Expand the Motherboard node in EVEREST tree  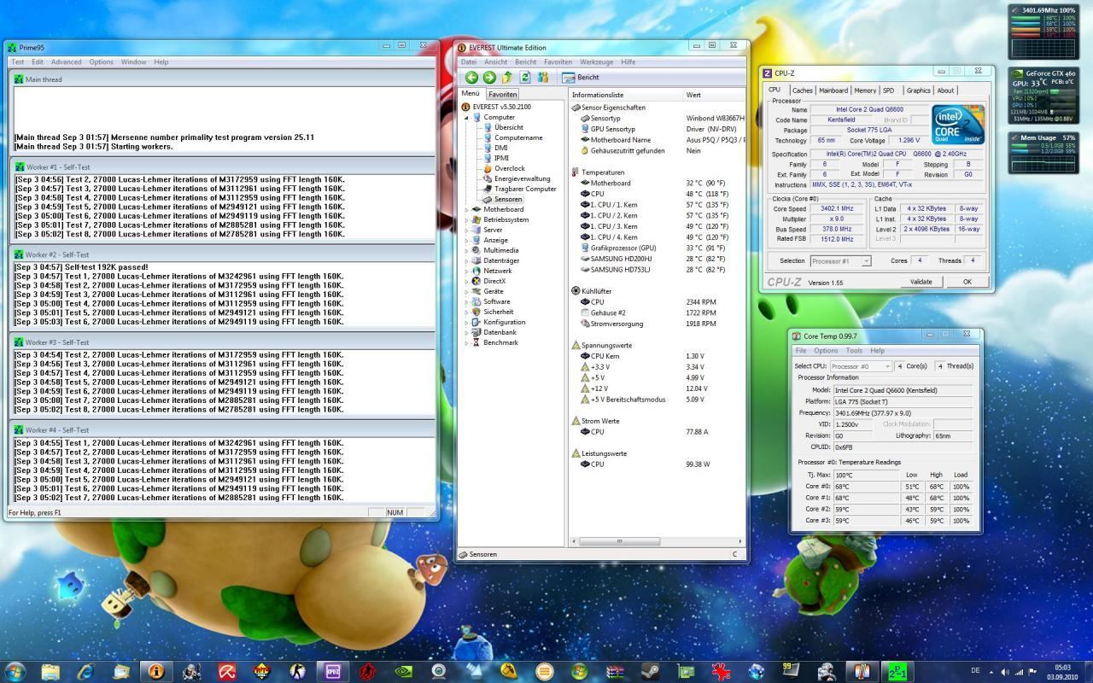tap(467, 209)
